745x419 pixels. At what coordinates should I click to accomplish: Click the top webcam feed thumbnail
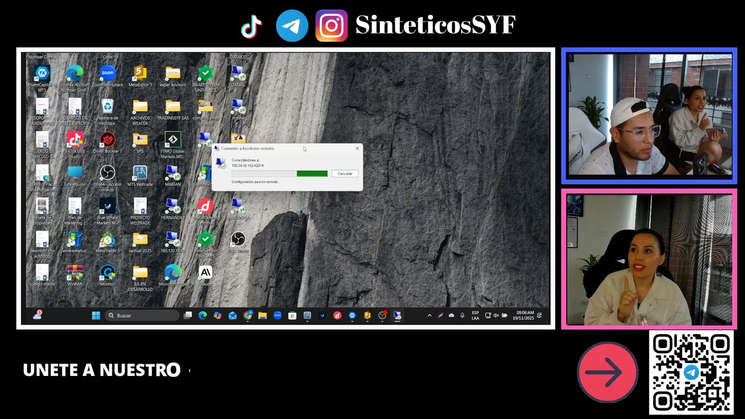650,115
